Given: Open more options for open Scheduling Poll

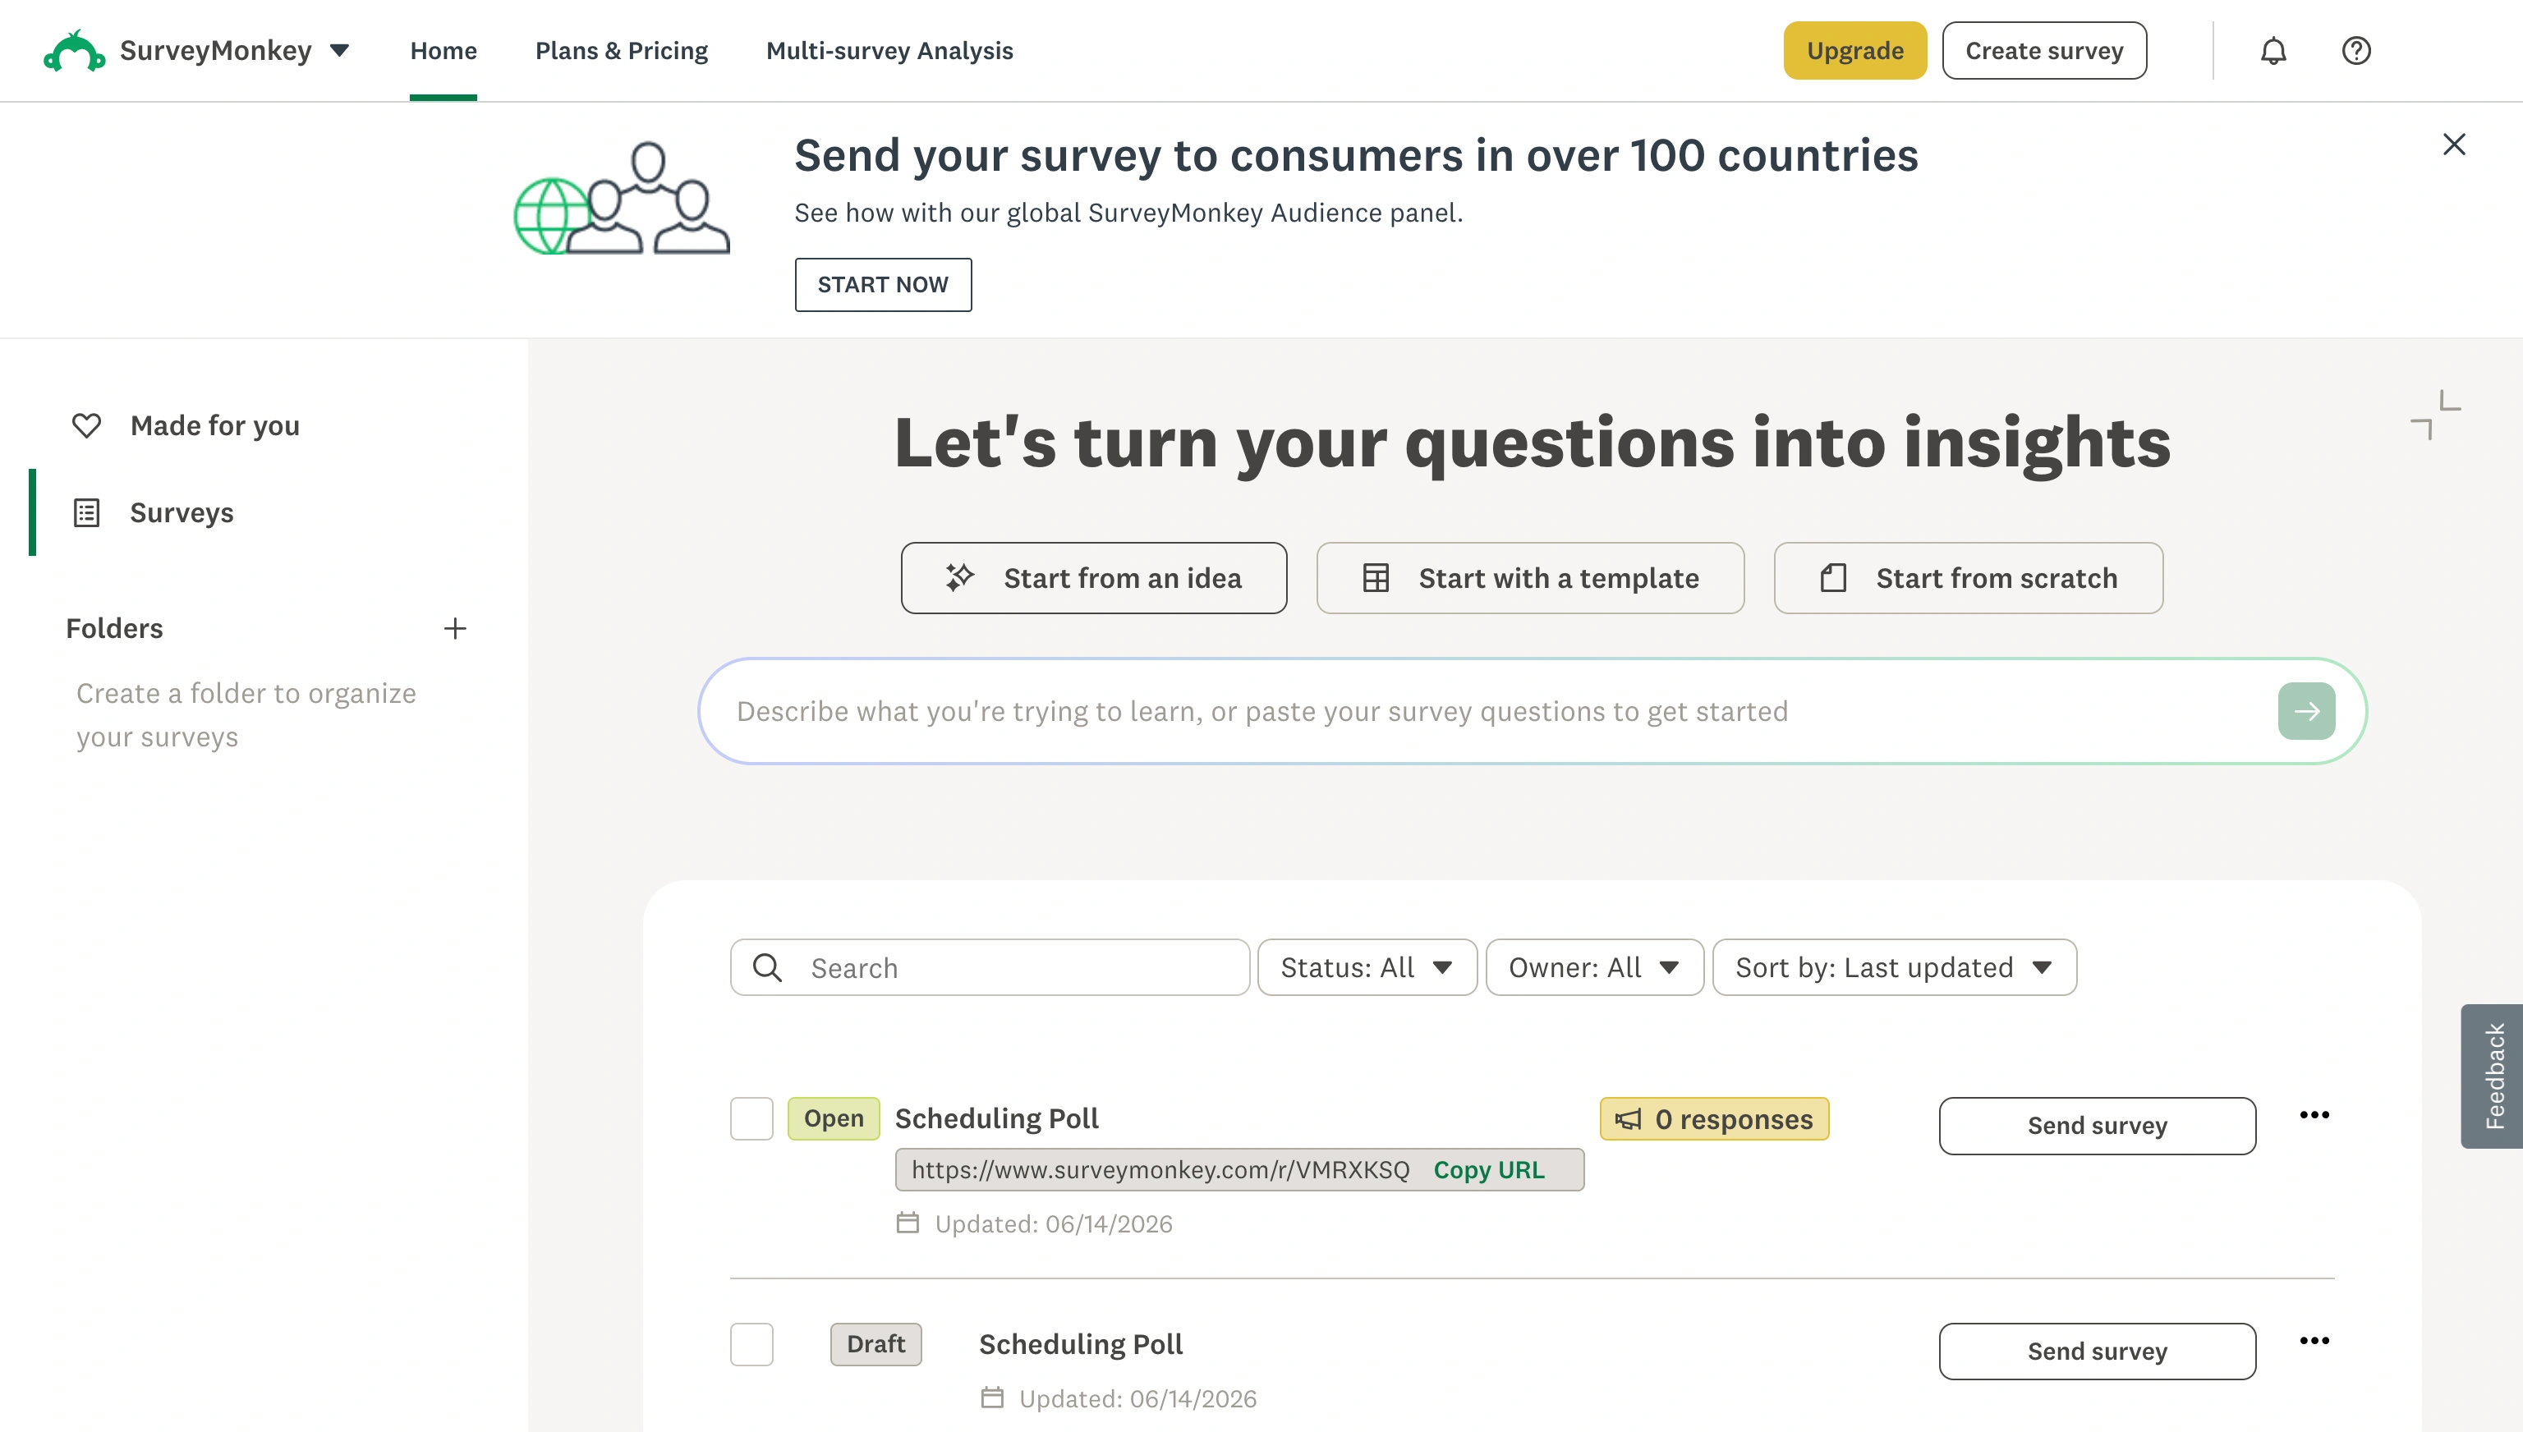Looking at the screenshot, I should 2314,1114.
